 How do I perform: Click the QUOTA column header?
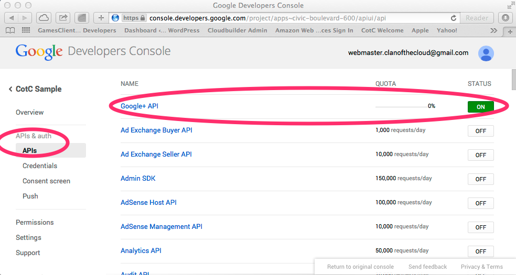(385, 84)
